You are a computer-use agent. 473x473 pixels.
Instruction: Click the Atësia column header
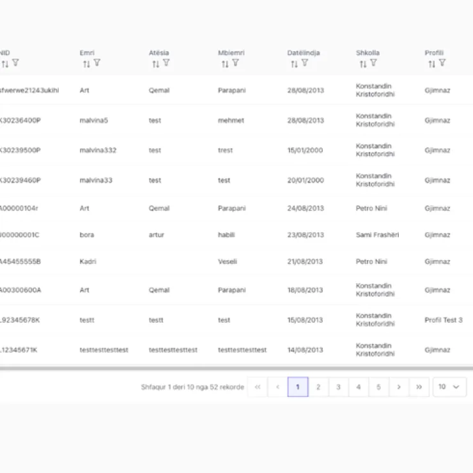click(159, 53)
